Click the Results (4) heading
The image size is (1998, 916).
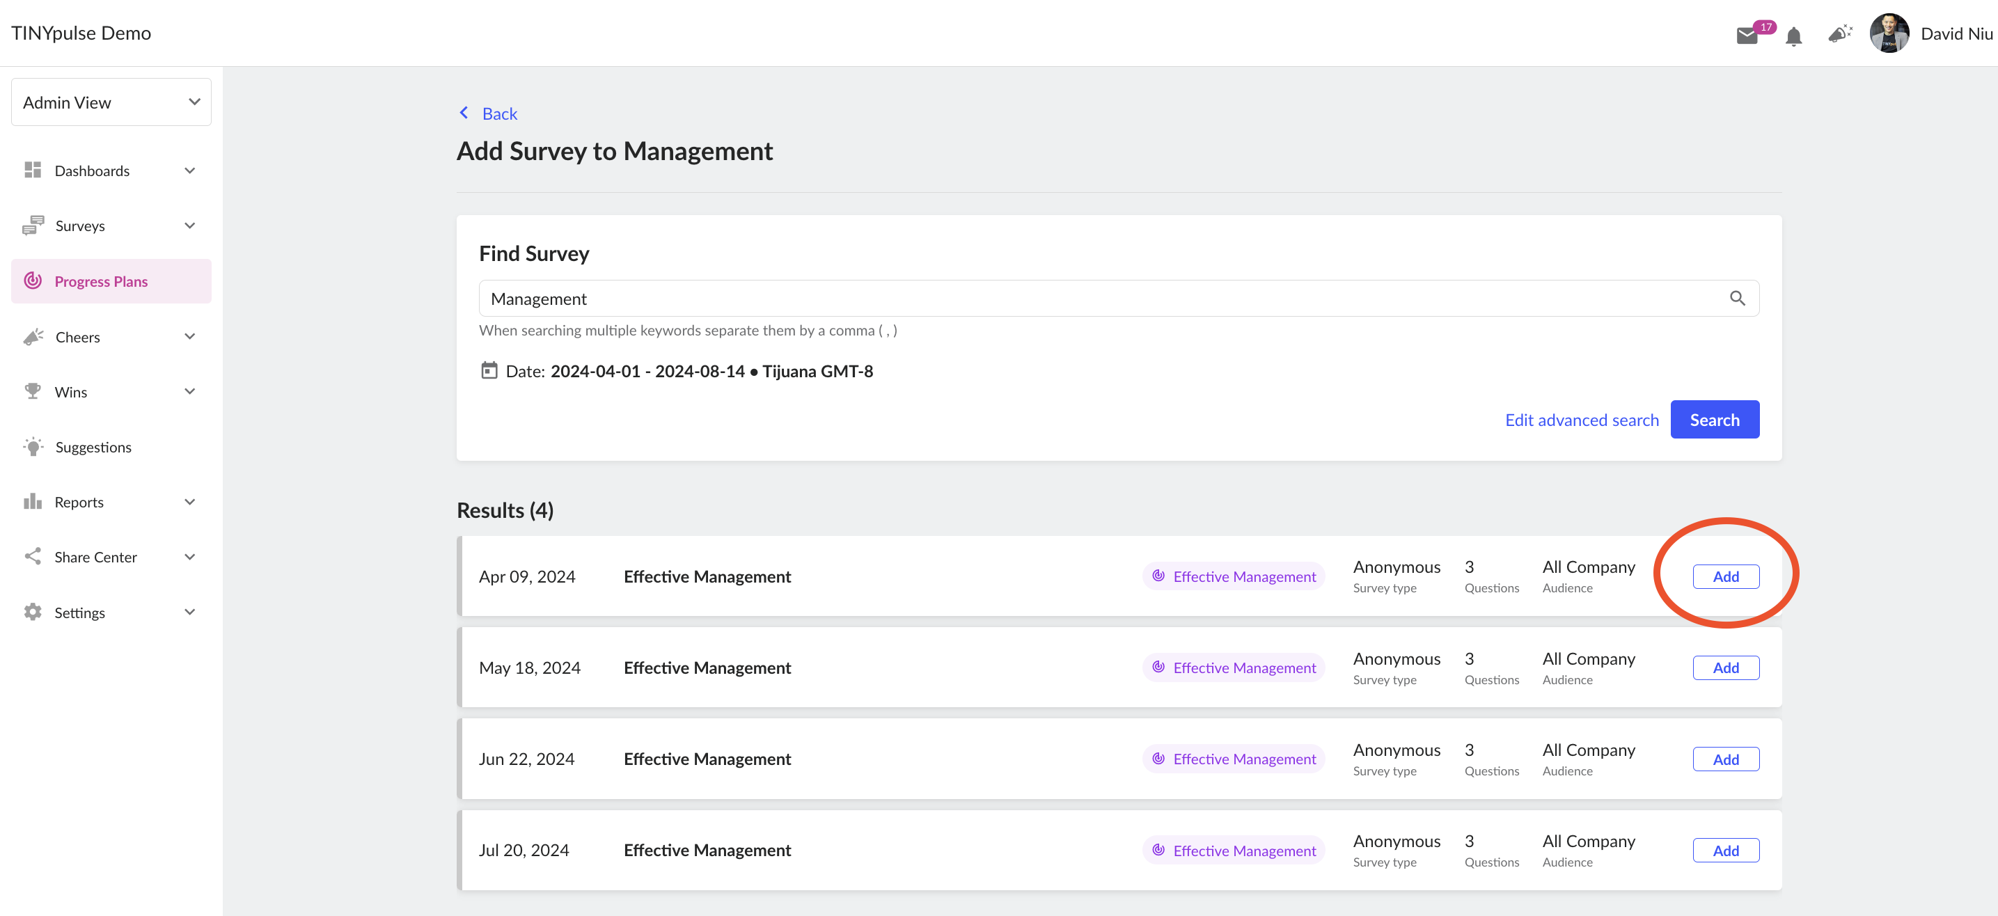[505, 510]
